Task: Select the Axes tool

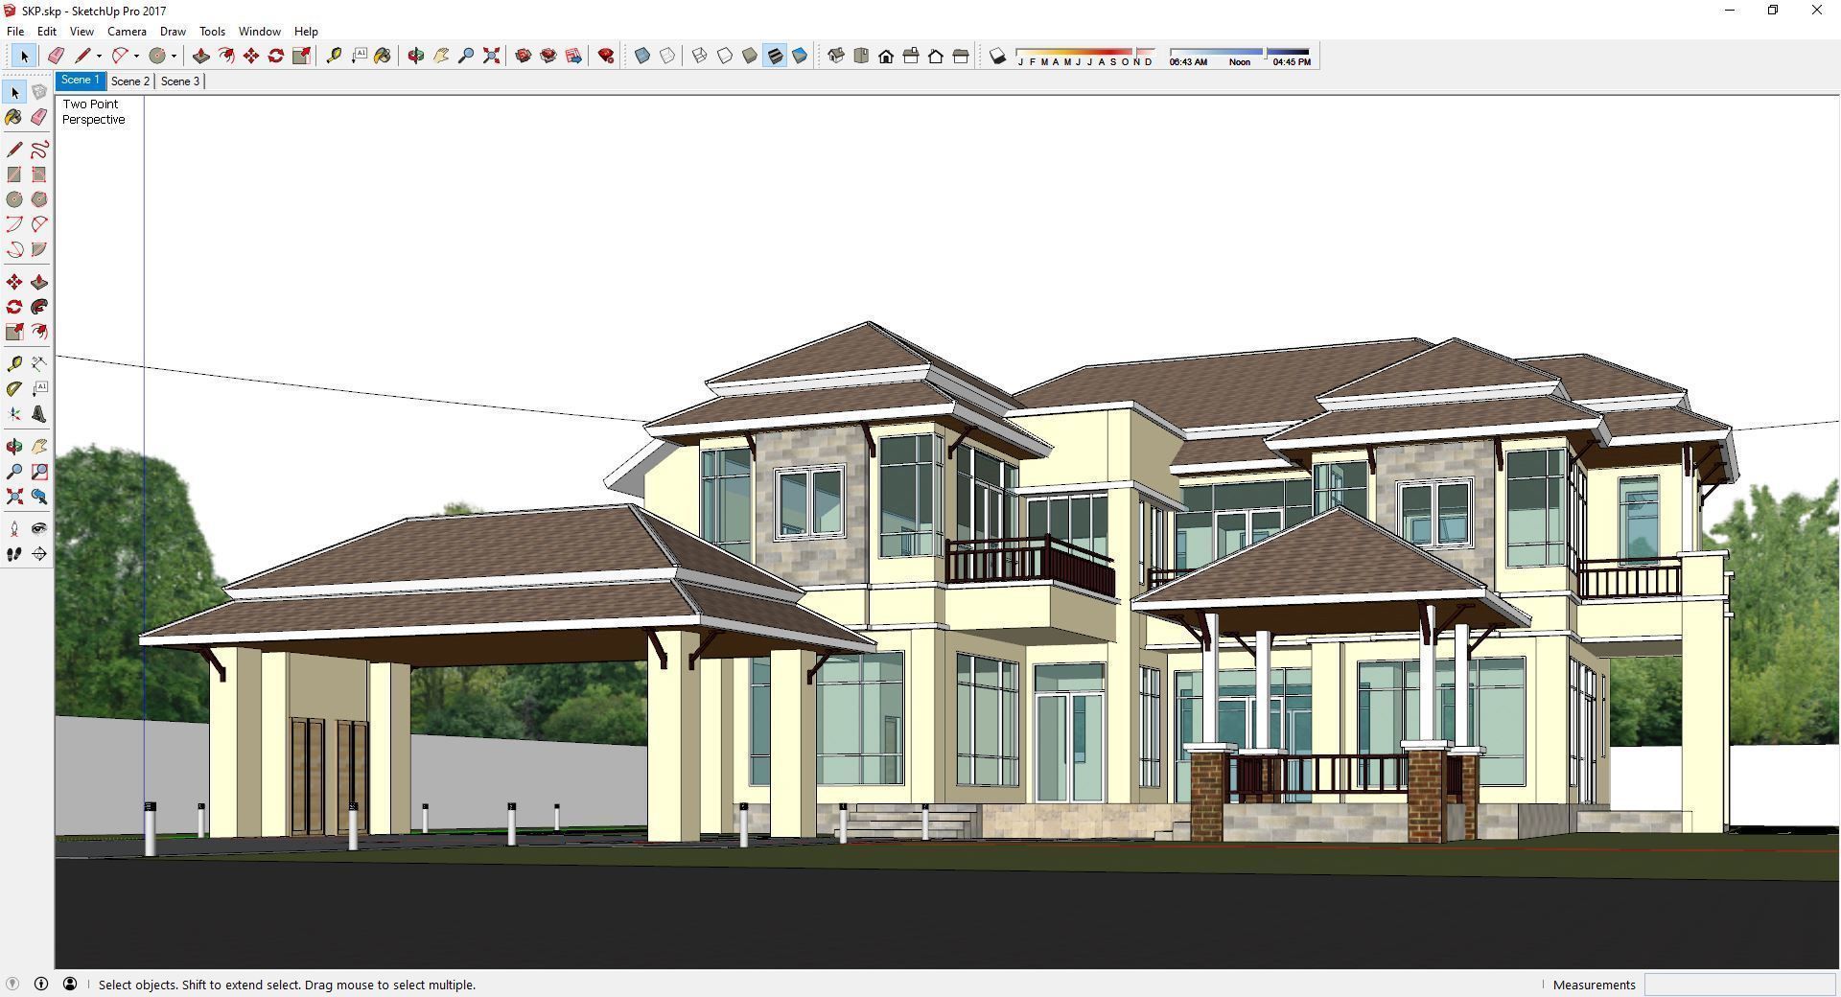Action: 14,414
